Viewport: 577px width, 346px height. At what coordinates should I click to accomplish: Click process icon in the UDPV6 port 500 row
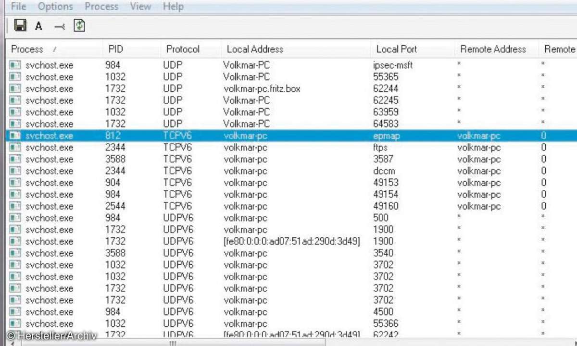pos(15,218)
